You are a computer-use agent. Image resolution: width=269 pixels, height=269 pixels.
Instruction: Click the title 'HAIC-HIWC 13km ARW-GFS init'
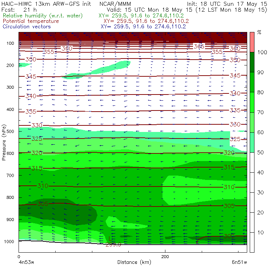(x=46, y=4)
